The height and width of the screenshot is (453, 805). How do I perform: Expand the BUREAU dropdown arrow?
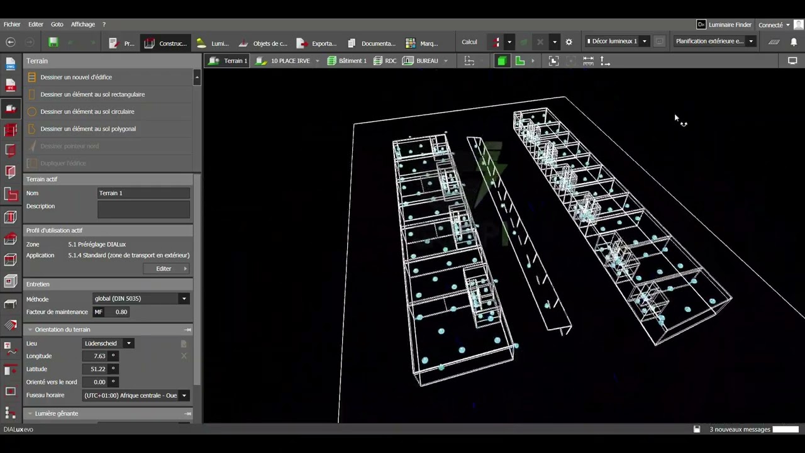pos(445,61)
